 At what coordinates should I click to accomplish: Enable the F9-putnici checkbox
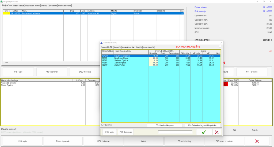tap(102, 125)
